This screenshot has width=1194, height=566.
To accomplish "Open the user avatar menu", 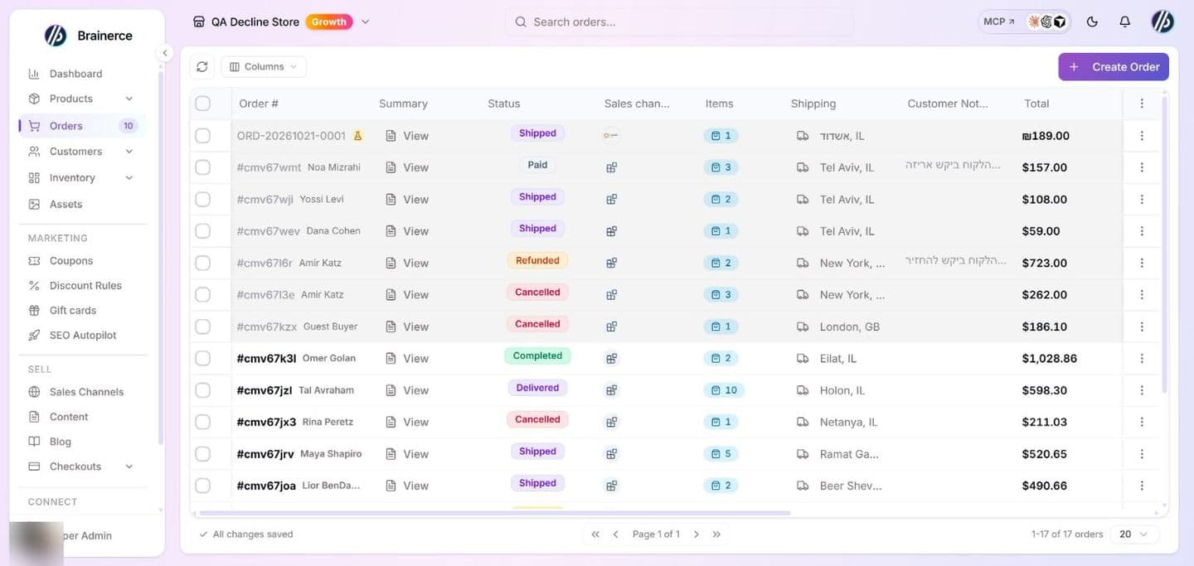I will click(x=1162, y=22).
